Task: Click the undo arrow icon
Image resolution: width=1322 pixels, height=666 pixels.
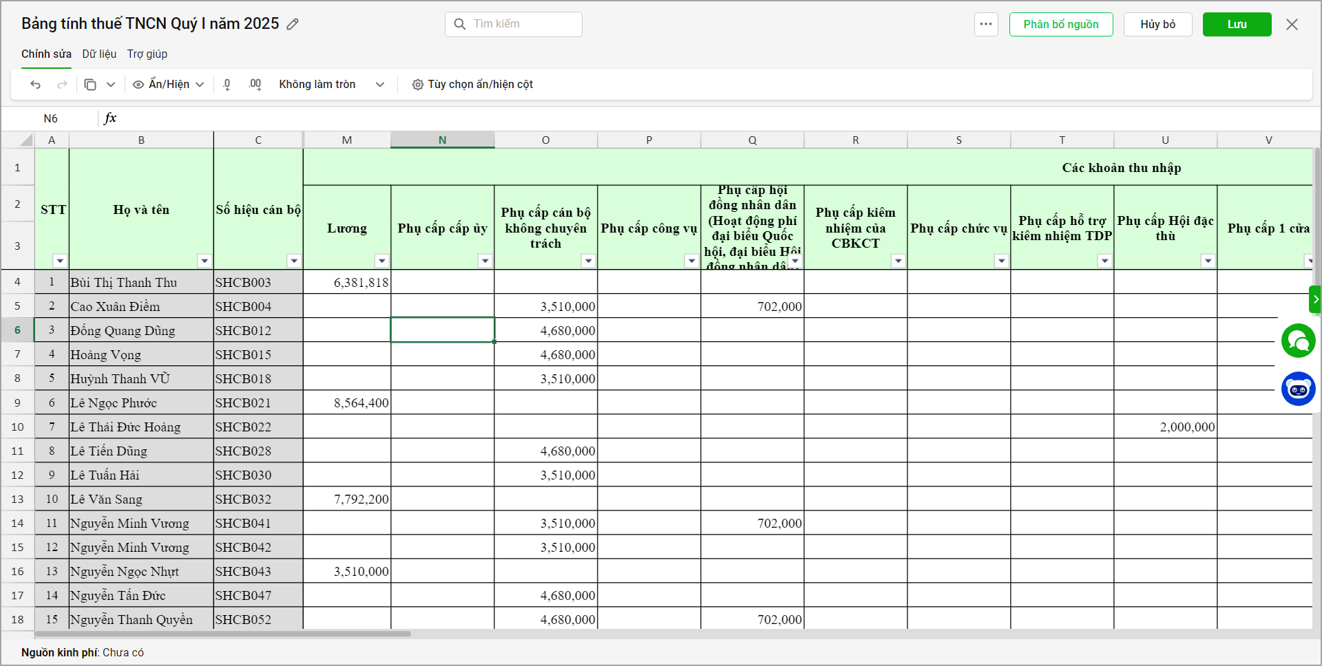Action: (36, 85)
